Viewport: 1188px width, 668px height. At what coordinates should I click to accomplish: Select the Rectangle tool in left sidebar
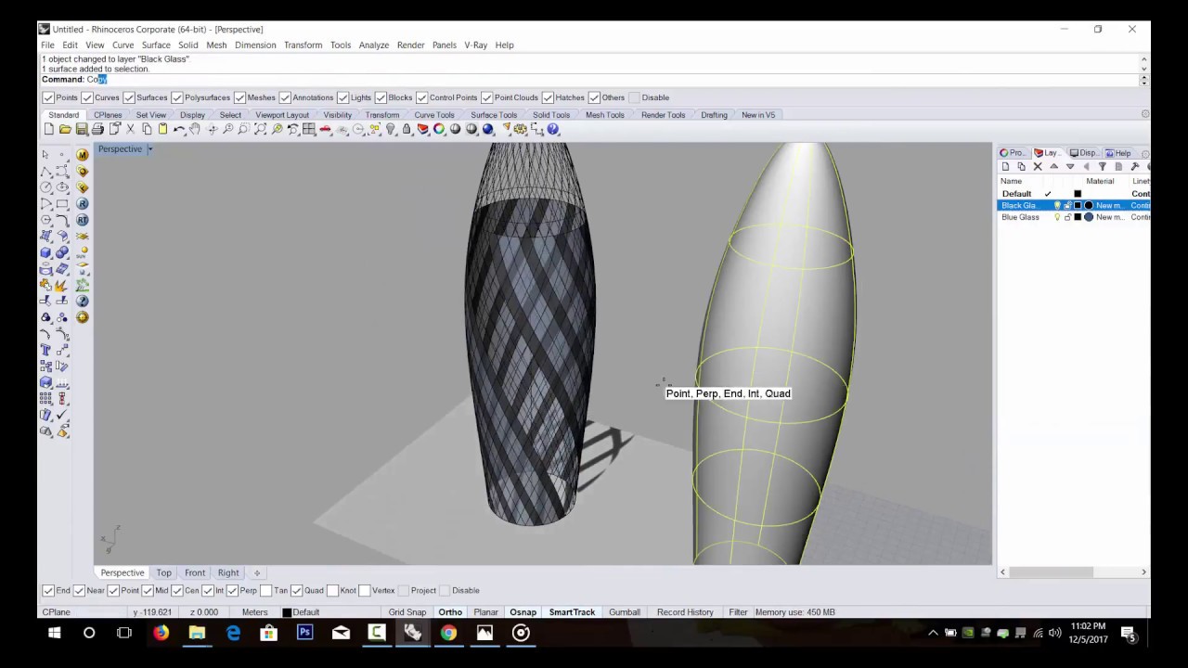pyautogui.click(x=62, y=204)
